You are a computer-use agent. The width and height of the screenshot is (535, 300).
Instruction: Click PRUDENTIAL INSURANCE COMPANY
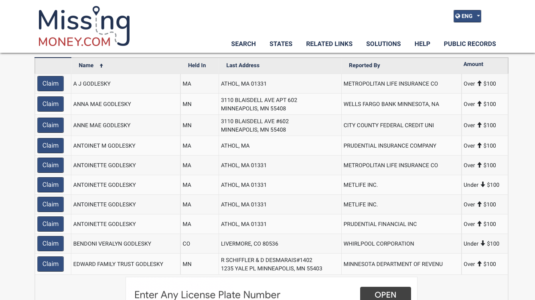coord(390,146)
